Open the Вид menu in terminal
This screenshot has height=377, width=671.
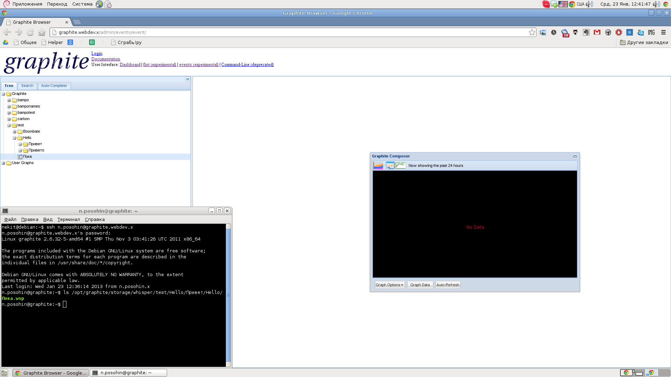(48, 219)
